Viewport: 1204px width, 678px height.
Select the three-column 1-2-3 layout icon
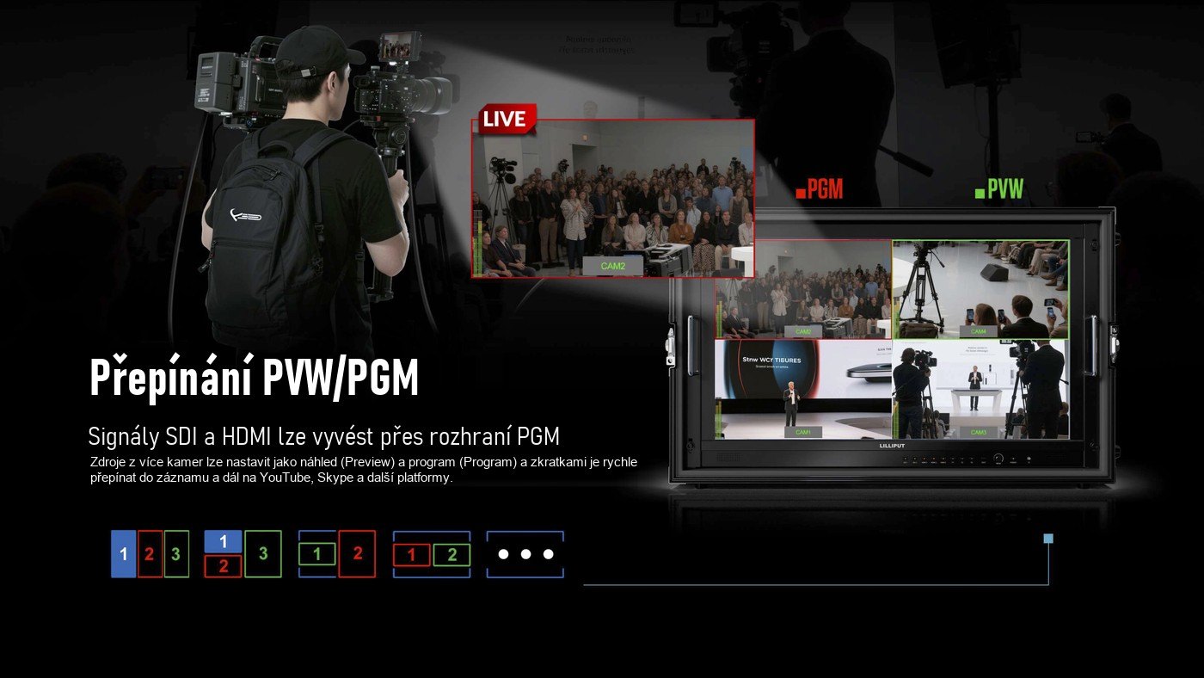click(150, 553)
